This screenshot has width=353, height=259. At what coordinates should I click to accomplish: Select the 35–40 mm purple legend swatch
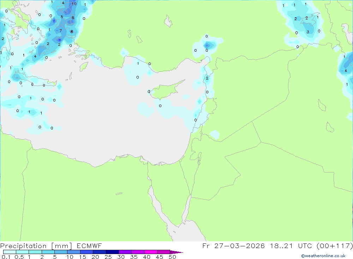pyautogui.click(x=138, y=252)
